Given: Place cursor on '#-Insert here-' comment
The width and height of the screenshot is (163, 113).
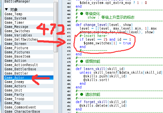Looking at the screenshot, I should (93, 36).
